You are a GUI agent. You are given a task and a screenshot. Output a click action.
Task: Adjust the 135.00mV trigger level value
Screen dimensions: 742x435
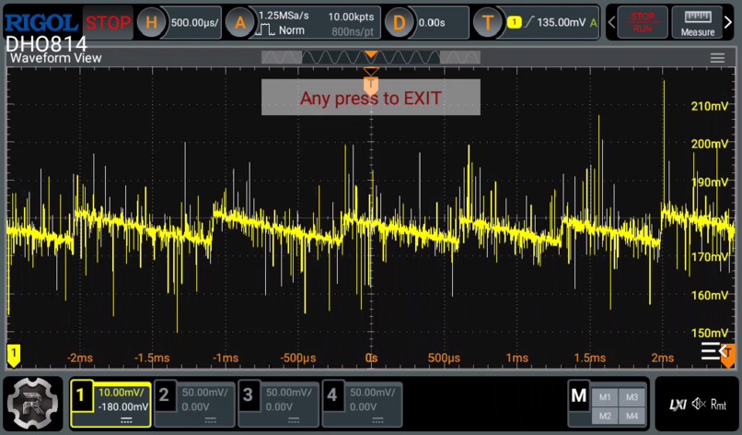[562, 22]
